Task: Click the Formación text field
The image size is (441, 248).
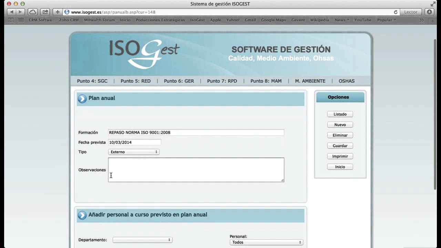Action: 196,132
